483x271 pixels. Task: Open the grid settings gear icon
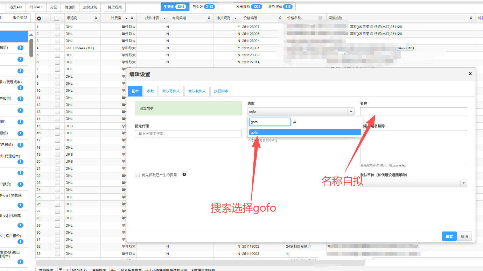point(39,18)
